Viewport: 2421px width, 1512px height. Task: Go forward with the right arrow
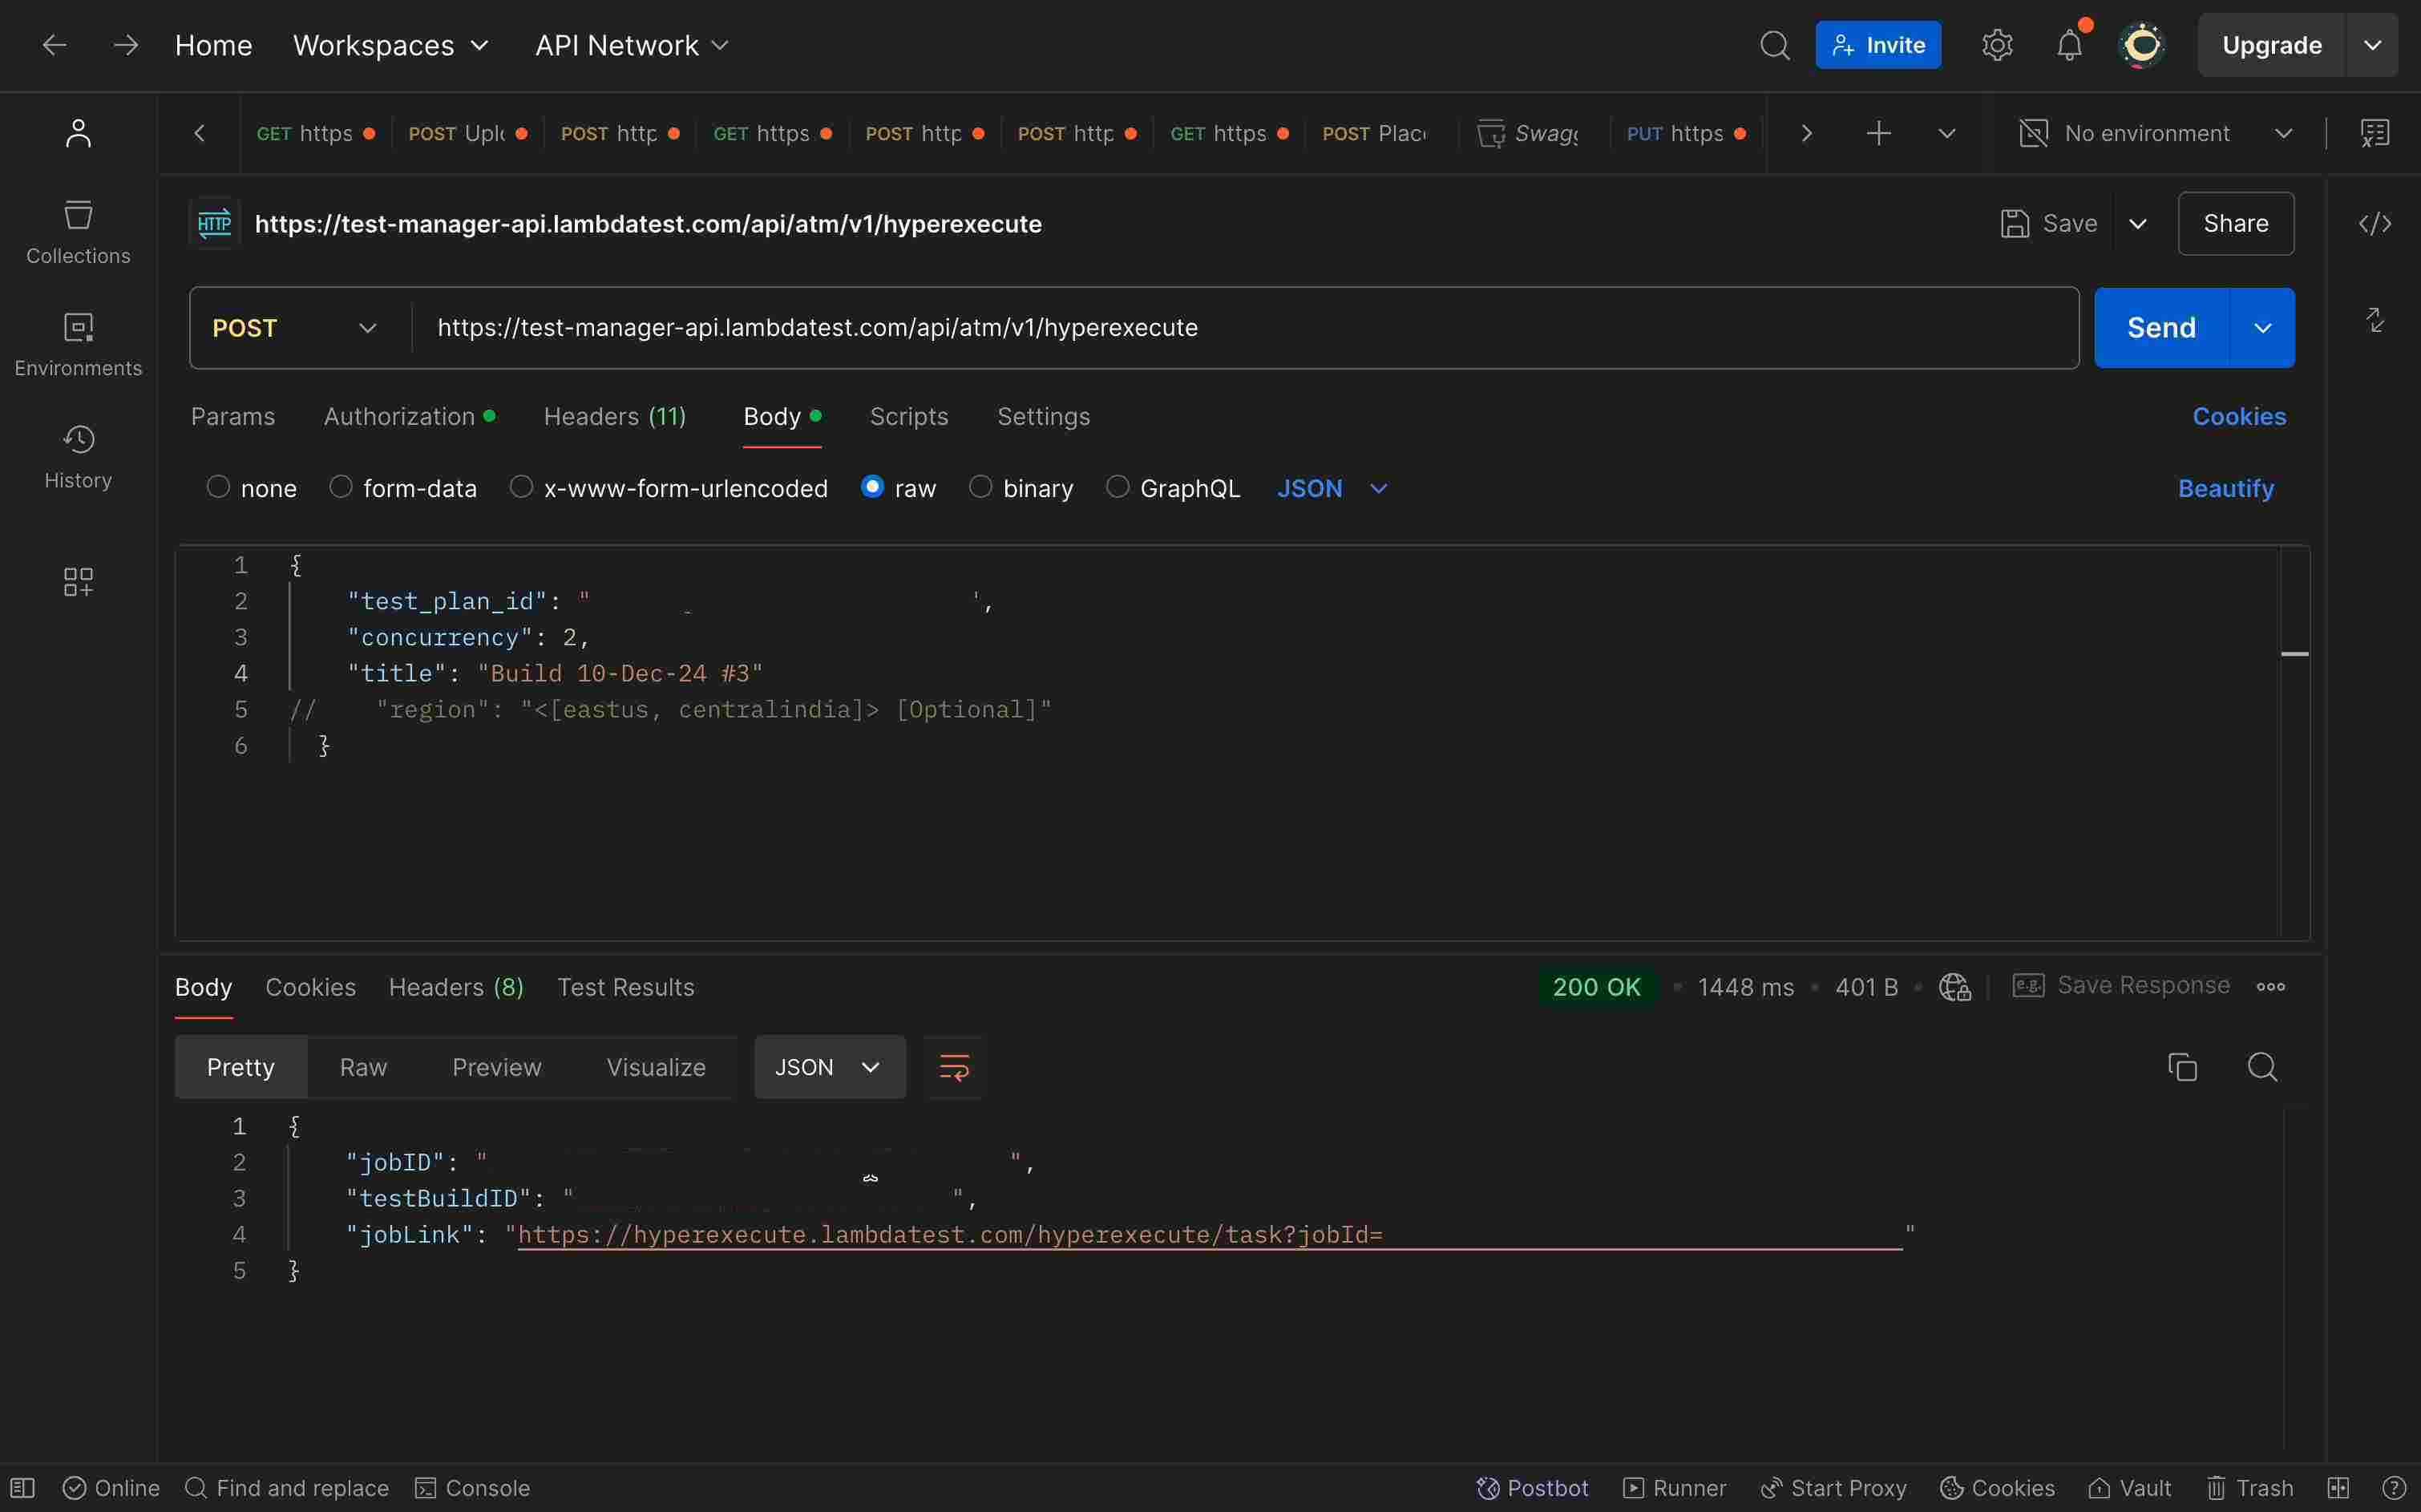[x=125, y=45]
